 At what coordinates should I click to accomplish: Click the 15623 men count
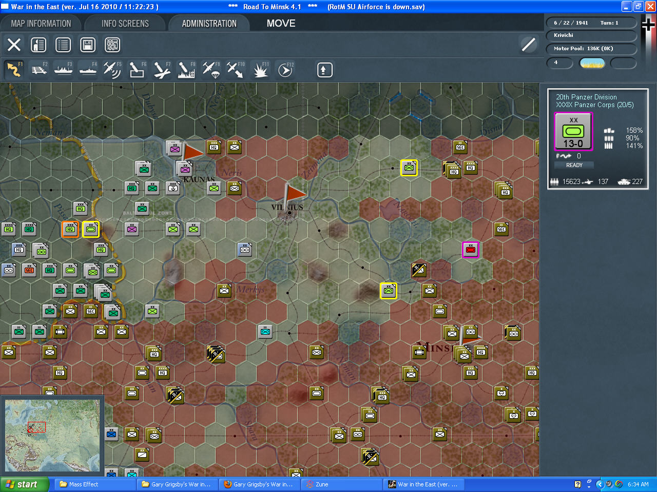point(571,181)
